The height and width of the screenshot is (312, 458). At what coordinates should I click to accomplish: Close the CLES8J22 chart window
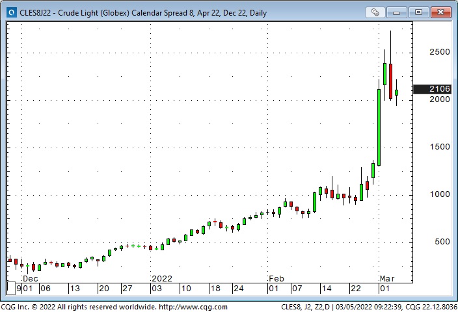(x=441, y=12)
